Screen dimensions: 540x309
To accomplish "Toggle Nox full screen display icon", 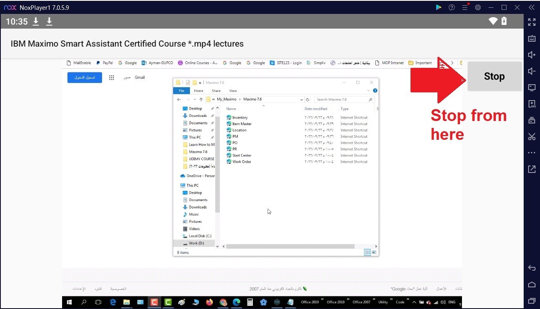I will [531, 87].
